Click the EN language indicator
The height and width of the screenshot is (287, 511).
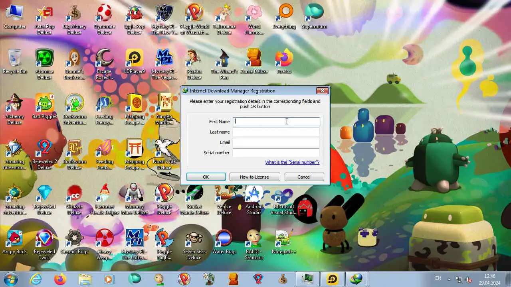pos(438,278)
